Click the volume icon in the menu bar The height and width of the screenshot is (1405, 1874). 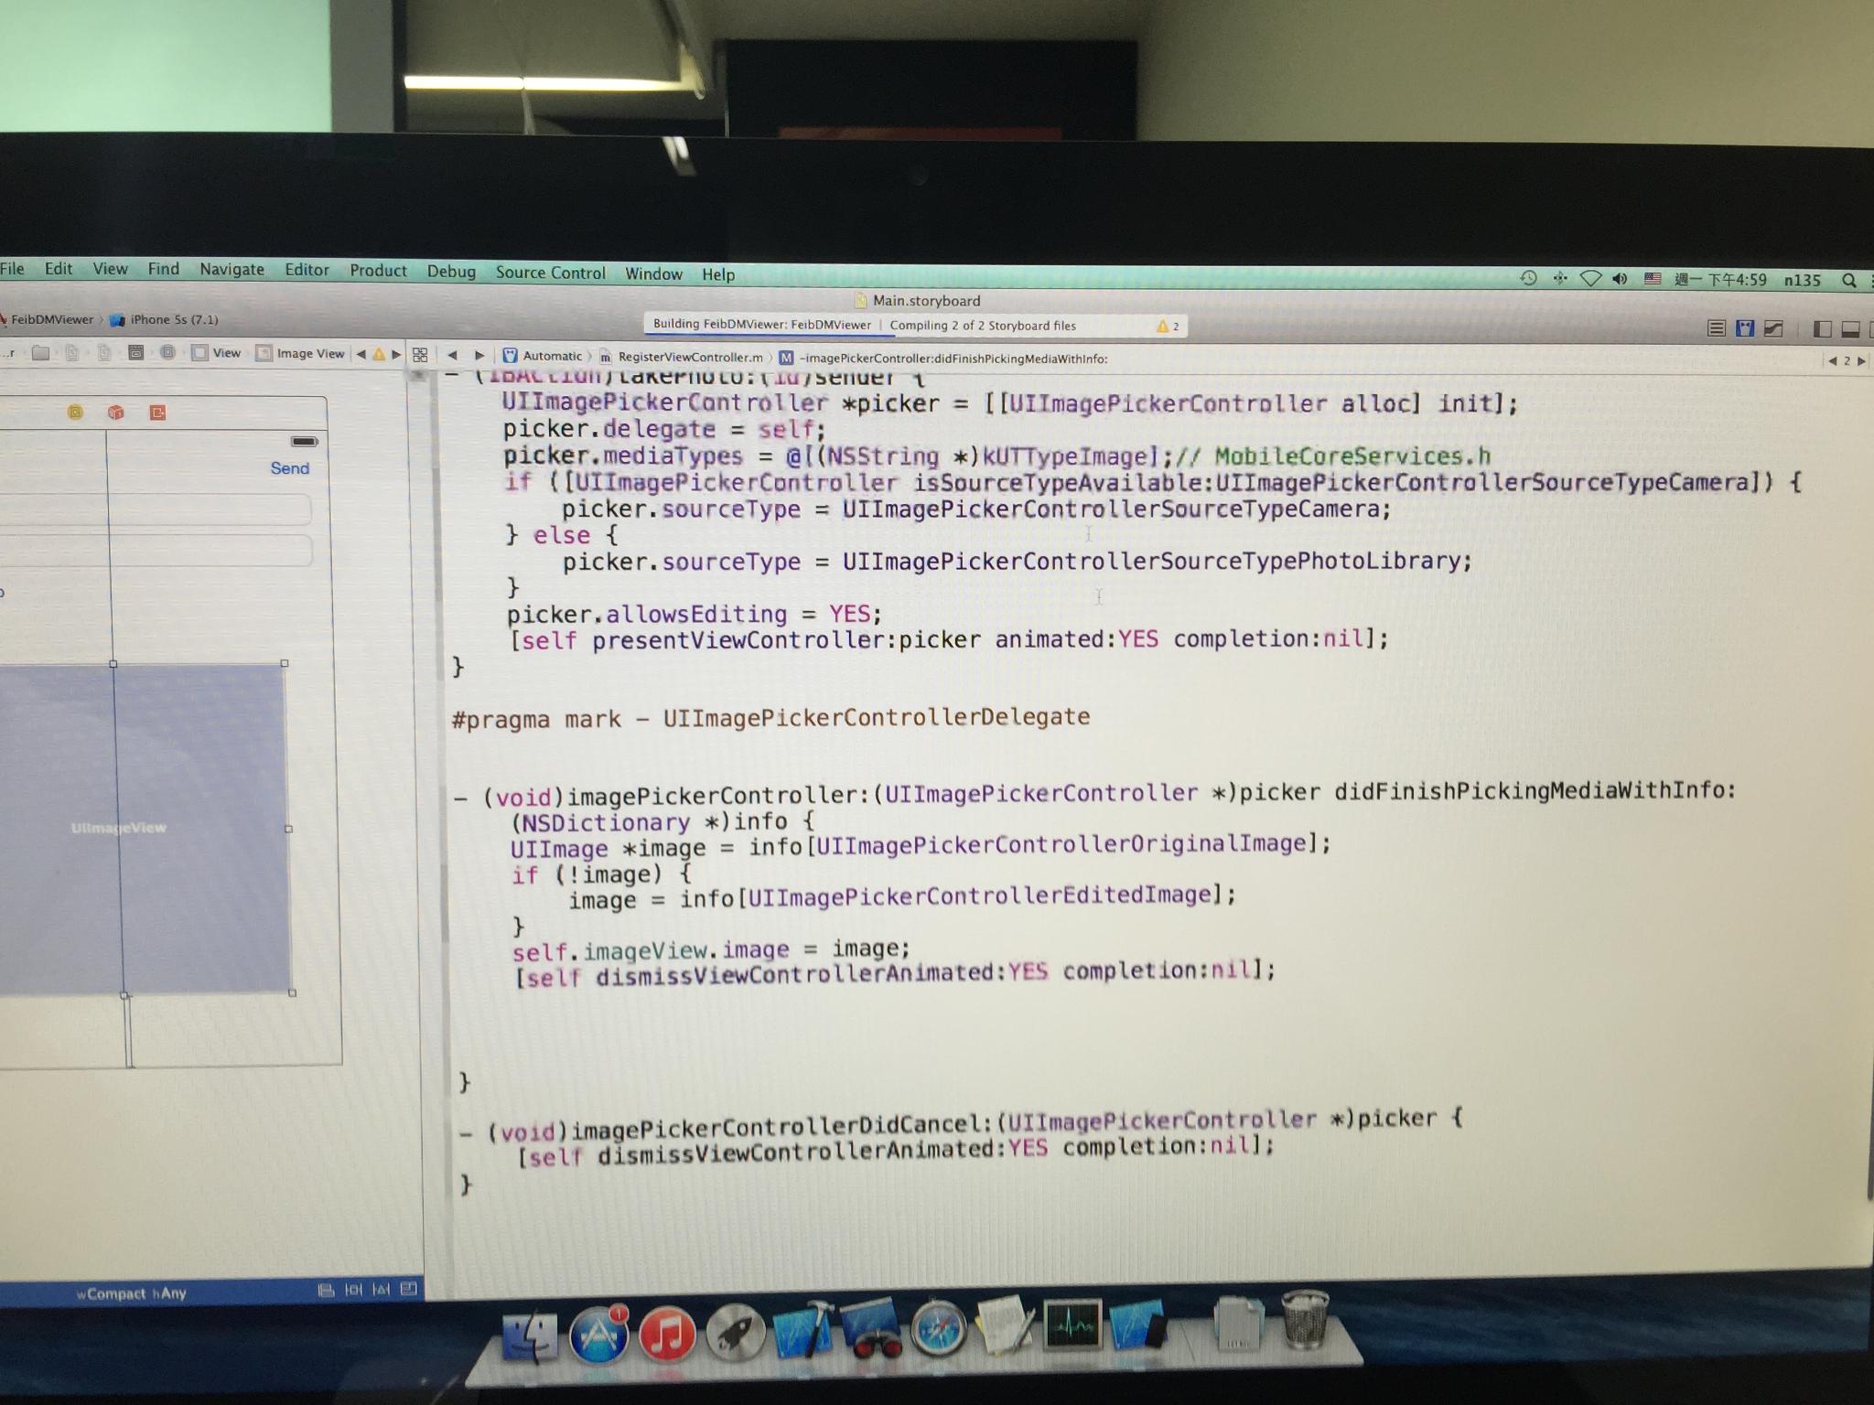coord(1620,278)
